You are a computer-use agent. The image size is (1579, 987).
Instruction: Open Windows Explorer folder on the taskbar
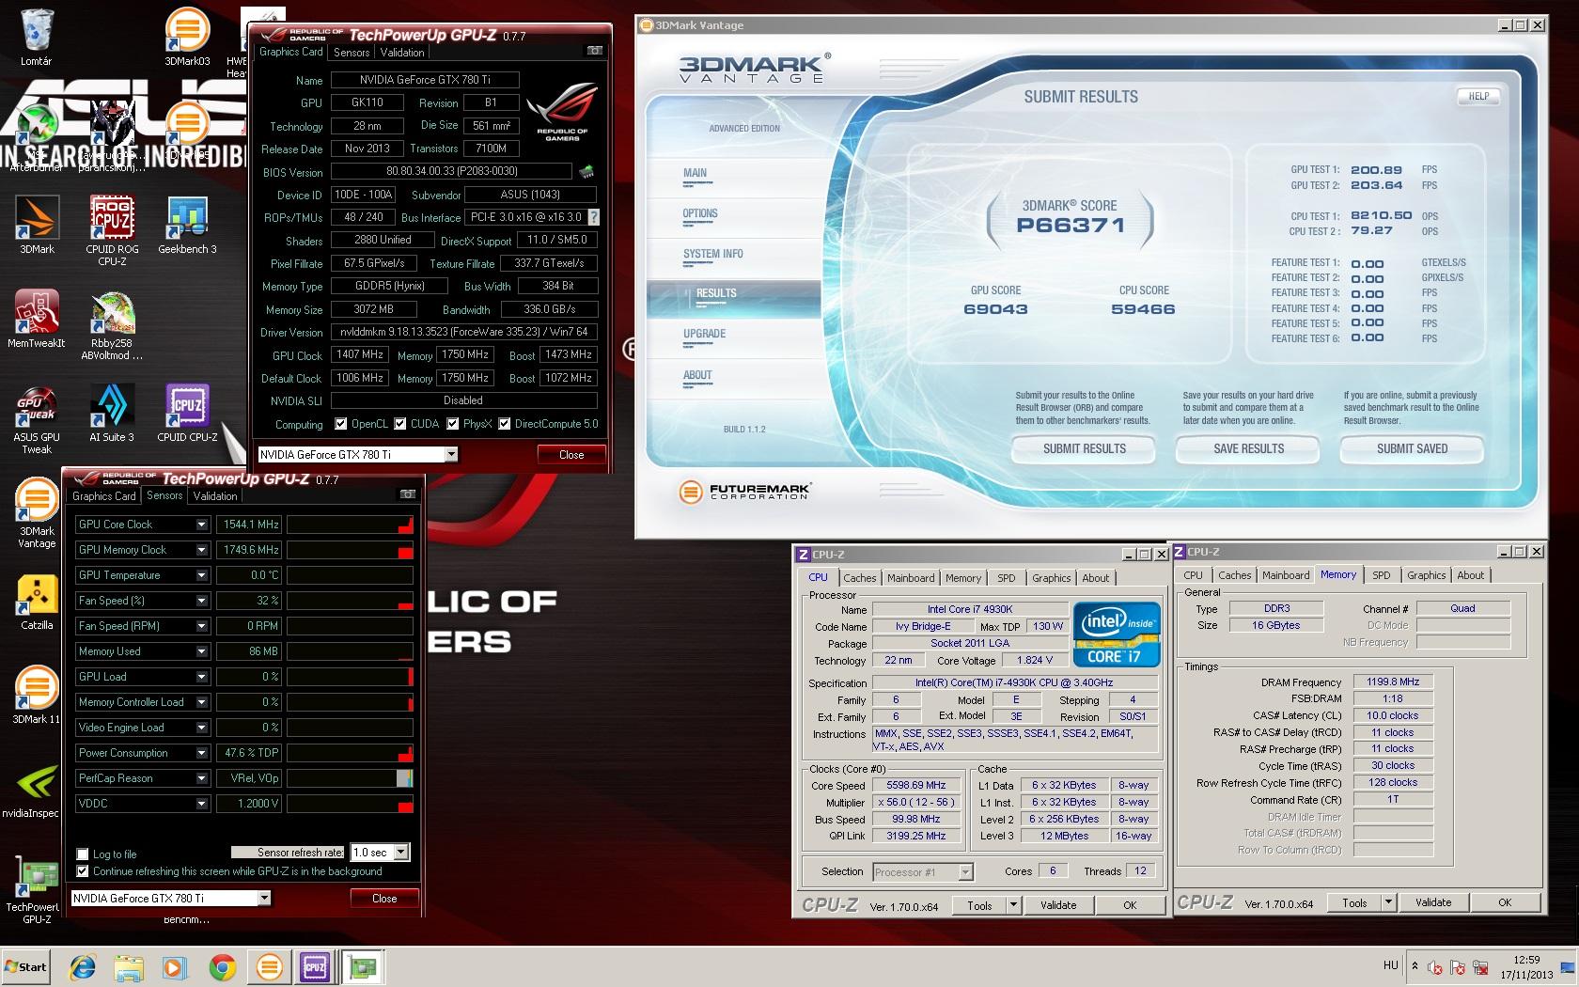pyautogui.click(x=130, y=966)
